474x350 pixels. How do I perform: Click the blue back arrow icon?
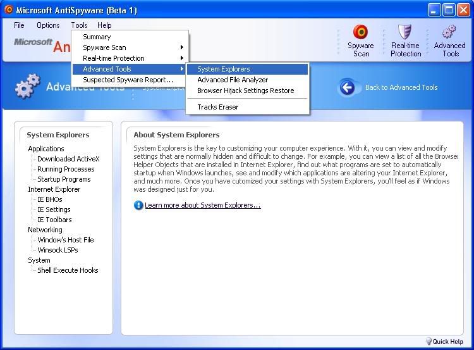347,88
